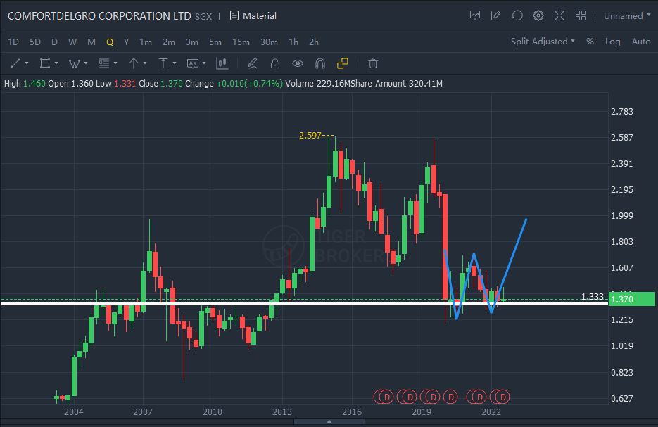Click the dividend D marker near 2019
The width and height of the screenshot is (658, 427).
tap(433, 396)
